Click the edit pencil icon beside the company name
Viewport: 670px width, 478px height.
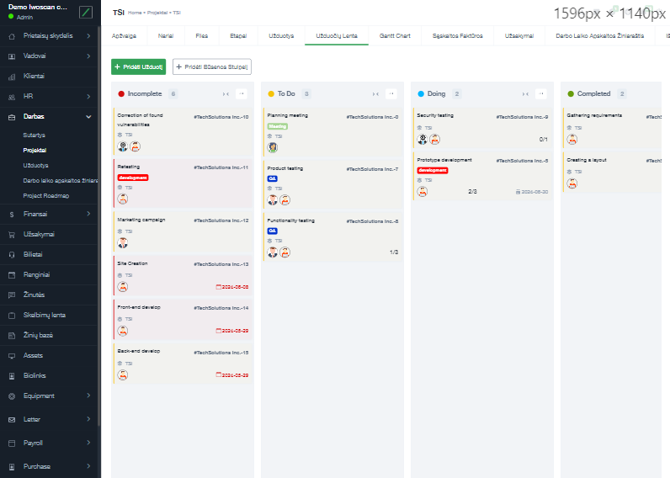coord(85,13)
